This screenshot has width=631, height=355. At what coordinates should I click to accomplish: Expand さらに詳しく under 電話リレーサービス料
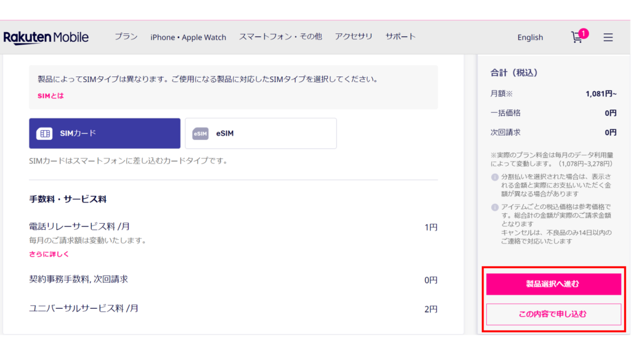click(49, 254)
